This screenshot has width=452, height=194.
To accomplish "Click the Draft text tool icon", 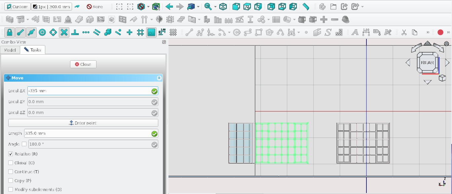I will click(x=355, y=32).
